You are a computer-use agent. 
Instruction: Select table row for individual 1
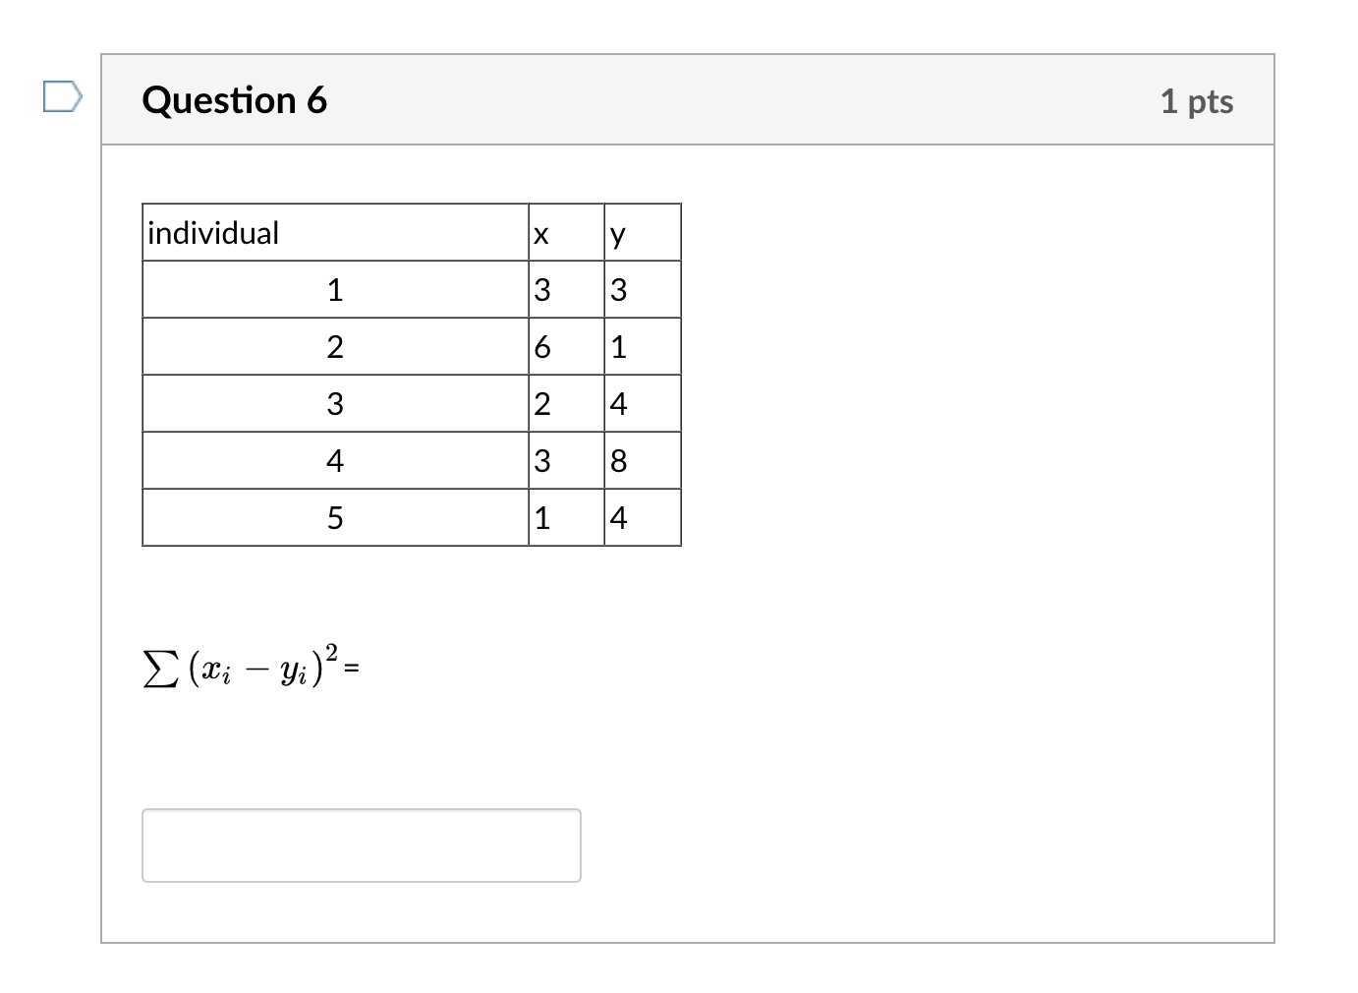[335, 289]
